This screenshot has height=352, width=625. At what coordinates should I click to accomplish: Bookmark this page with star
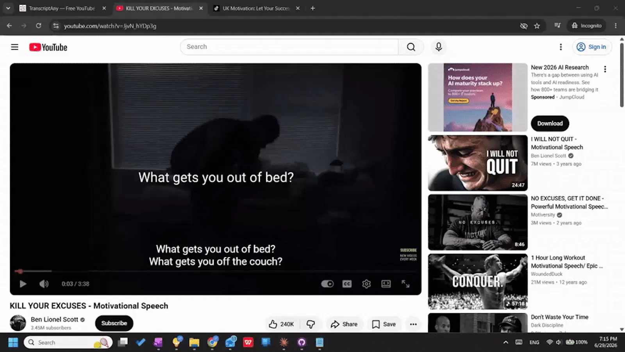pyautogui.click(x=537, y=26)
